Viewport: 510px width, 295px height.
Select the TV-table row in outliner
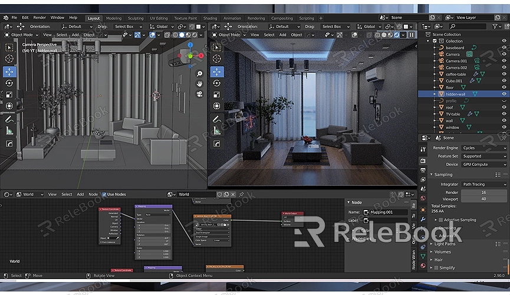click(x=463, y=114)
